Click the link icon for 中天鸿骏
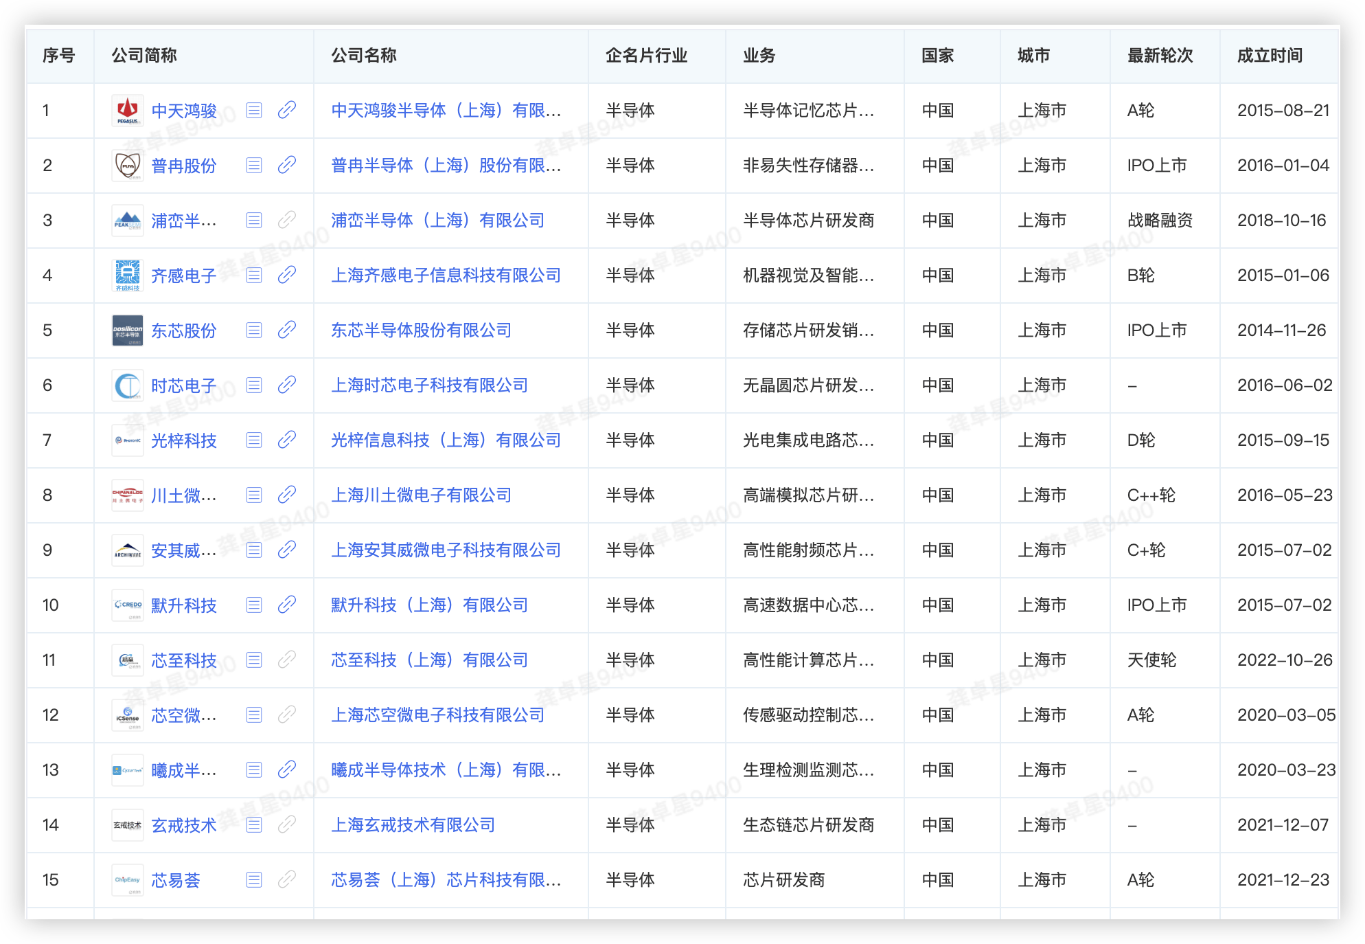 point(287,110)
